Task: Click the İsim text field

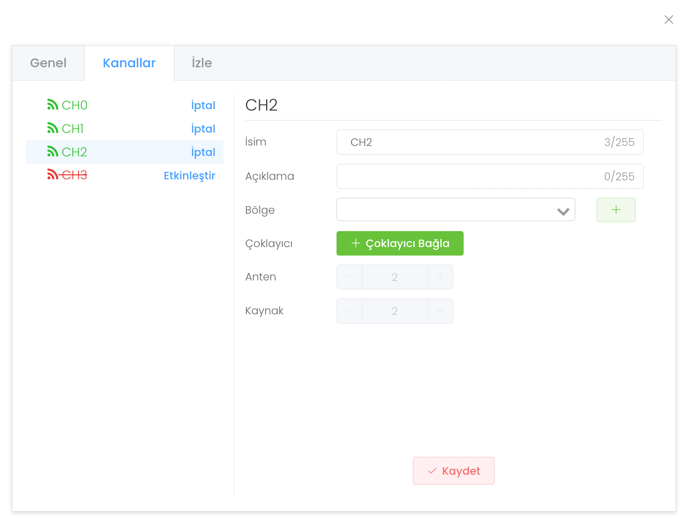Action: click(474, 142)
